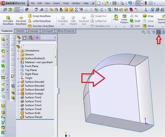Click the Print icon
The height and width of the screenshot is (137, 165).
click(122, 3)
